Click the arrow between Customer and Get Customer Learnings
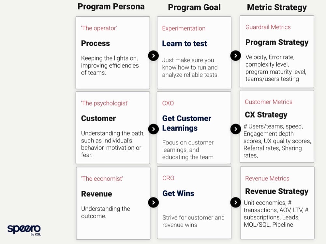Image resolution: width=326 pixels, height=244 pixels. click(153, 129)
